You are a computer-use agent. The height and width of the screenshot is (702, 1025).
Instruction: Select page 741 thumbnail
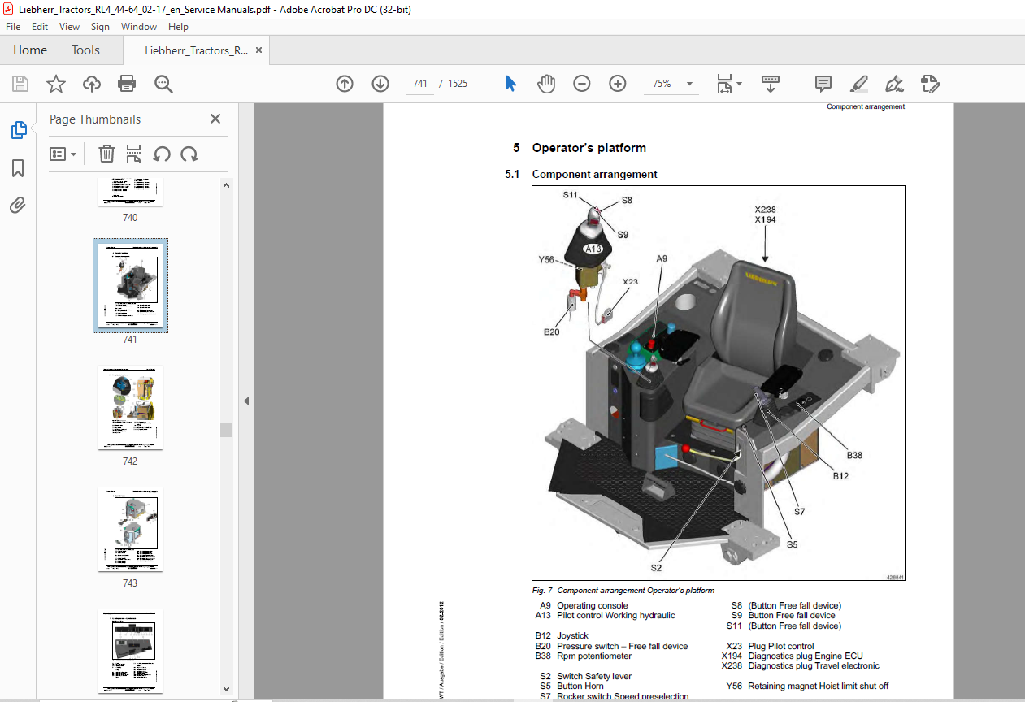tap(130, 285)
